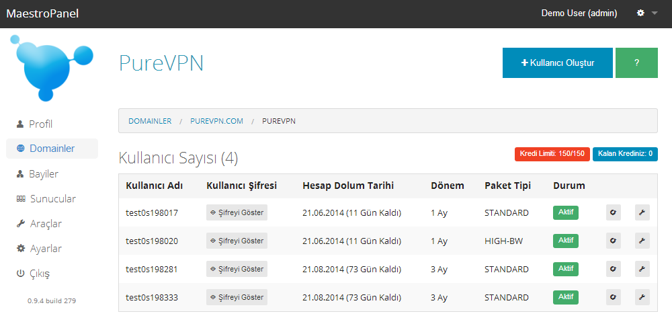The width and height of the screenshot is (672, 322).
Task: Show password for test0s198020
Action: [x=237, y=241]
